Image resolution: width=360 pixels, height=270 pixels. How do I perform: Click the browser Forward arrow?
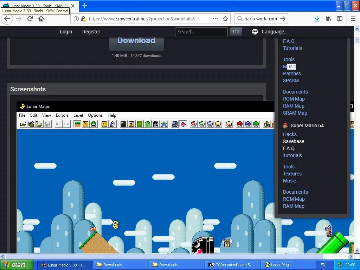19,19
